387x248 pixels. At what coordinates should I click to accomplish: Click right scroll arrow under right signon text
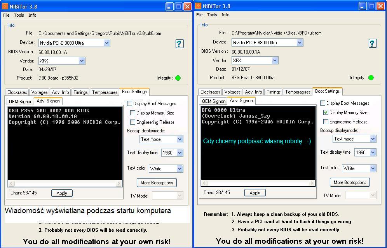pyautogui.click(x=312, y=183)
